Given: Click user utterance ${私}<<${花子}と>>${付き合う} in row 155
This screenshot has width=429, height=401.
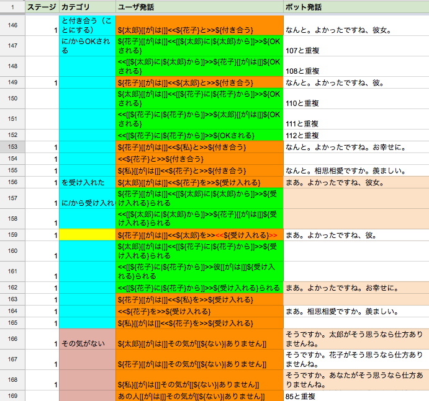Looking at the screenshot, I should pyautogui.click(x=199, y=170).
